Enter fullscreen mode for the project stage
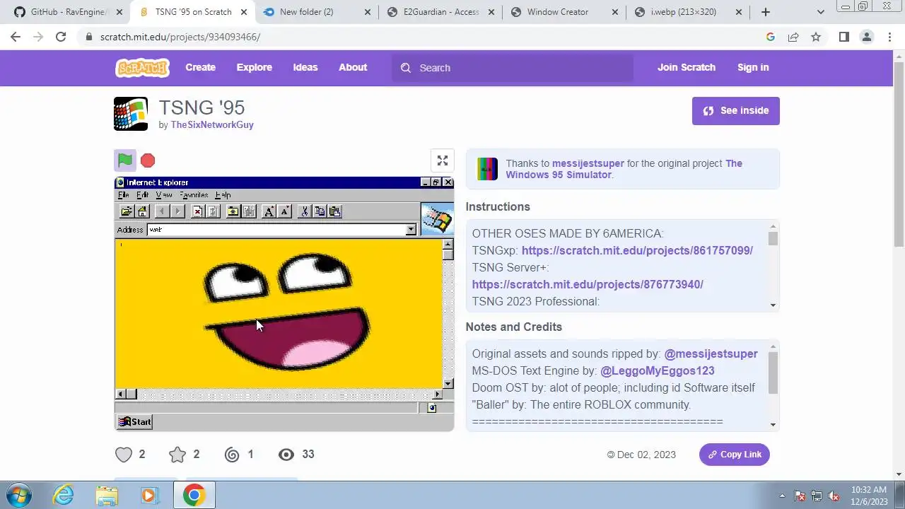 pos(443,160)
